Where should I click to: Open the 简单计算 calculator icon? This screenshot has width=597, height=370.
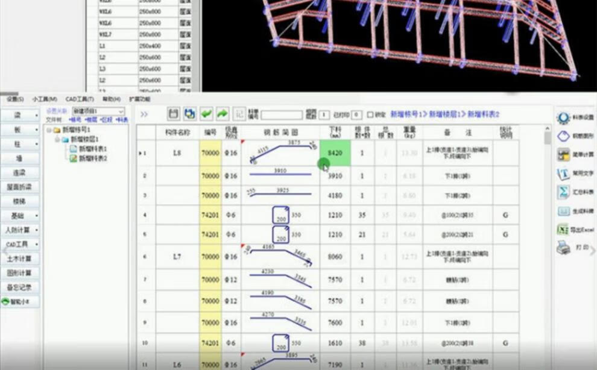click(563, 154)
